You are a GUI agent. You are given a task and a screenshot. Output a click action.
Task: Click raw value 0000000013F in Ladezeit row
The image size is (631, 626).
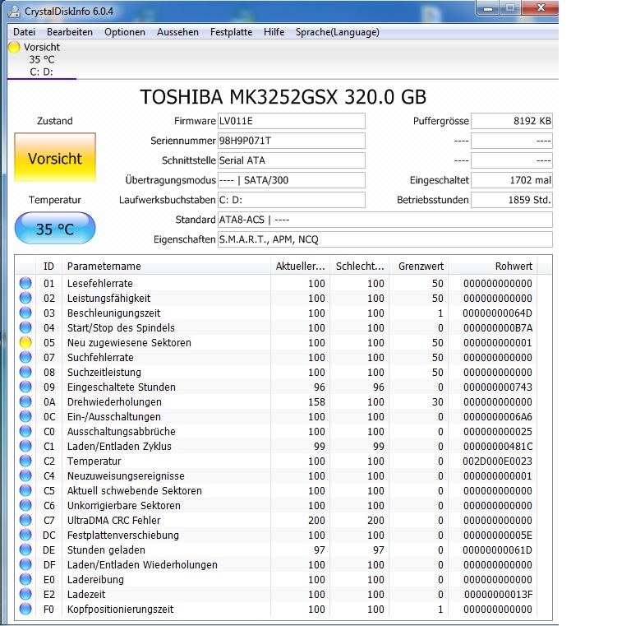coord(498,594)
